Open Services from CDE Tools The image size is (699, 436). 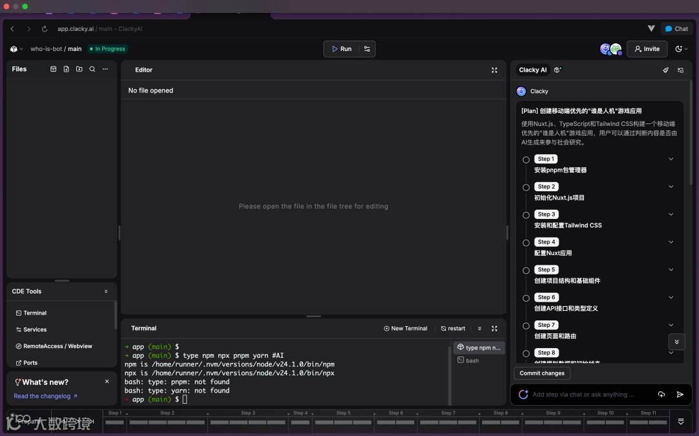coord(31,329)
